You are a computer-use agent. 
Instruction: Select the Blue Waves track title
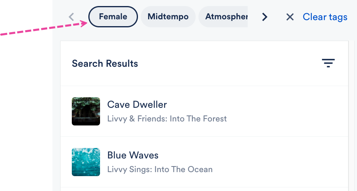point(133,155)
